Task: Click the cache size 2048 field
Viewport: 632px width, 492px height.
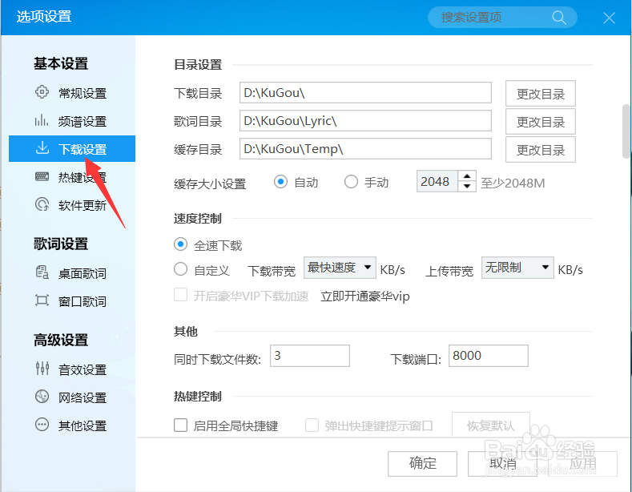Action: point(437,181)
